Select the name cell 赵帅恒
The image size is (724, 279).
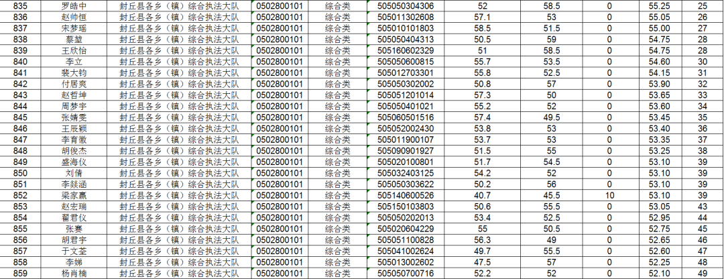click(x=74, y=17)
